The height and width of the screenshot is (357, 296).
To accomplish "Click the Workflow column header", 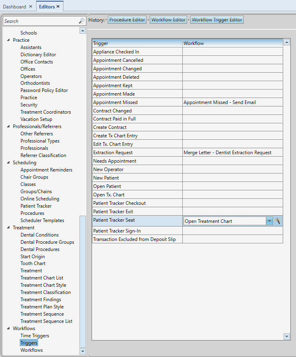I will point(233,43).
